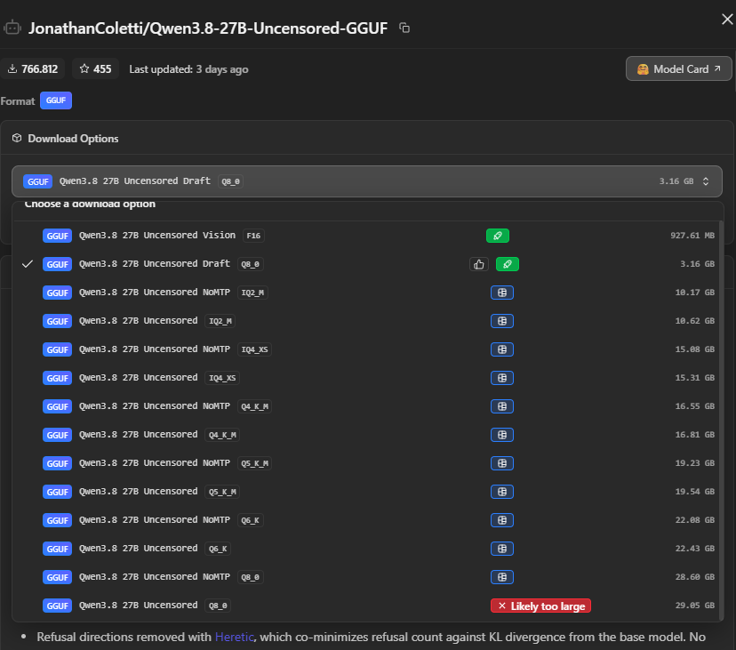
Task: Click the up-down chevron next to 3.16 GB
Action: point(706,181)
